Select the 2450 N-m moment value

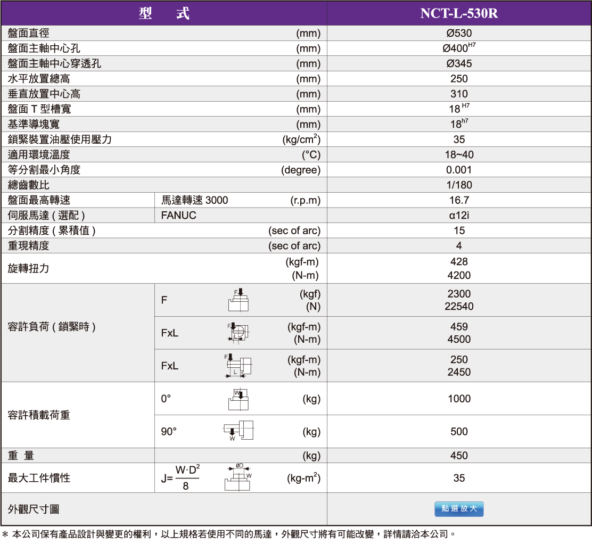coord(459,372)
